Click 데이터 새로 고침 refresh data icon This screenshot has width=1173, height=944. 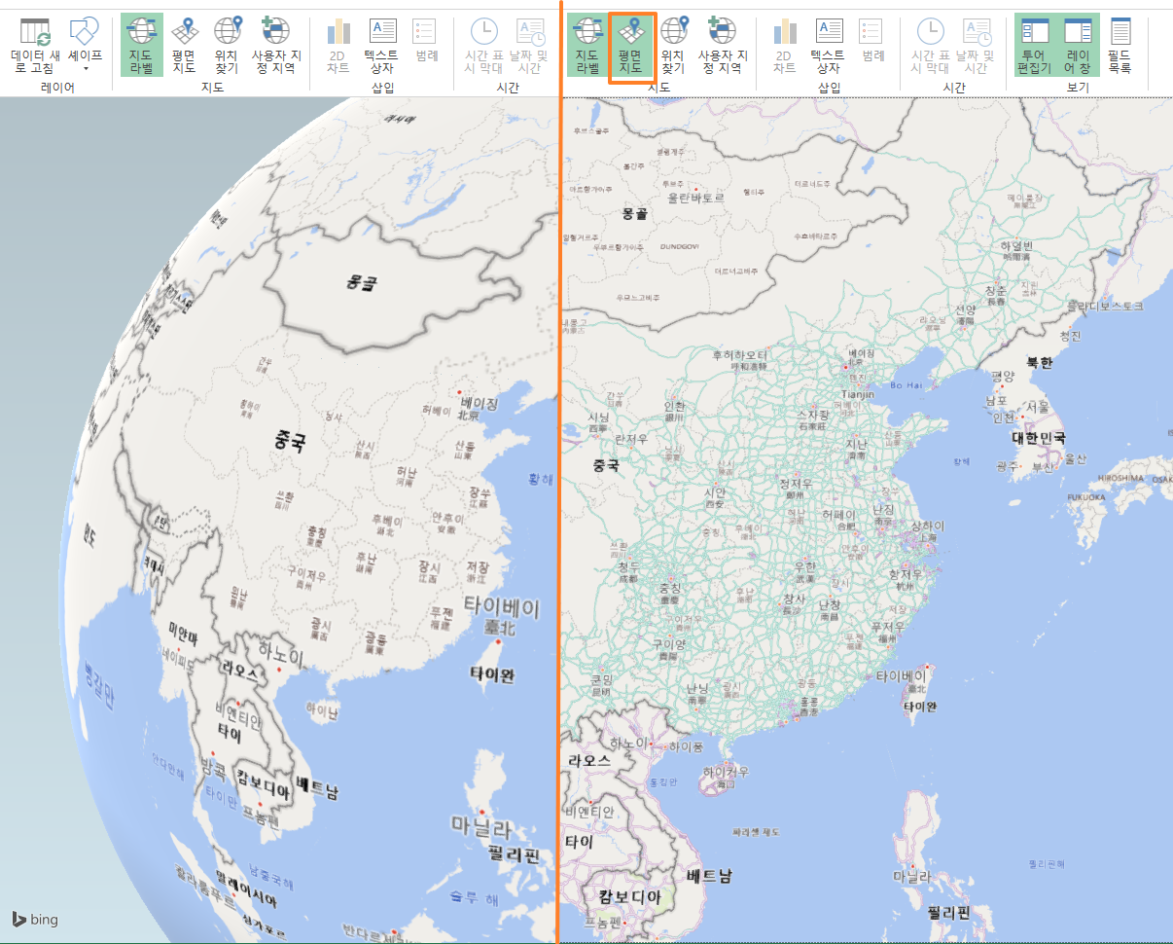click(x=35, y=46)
